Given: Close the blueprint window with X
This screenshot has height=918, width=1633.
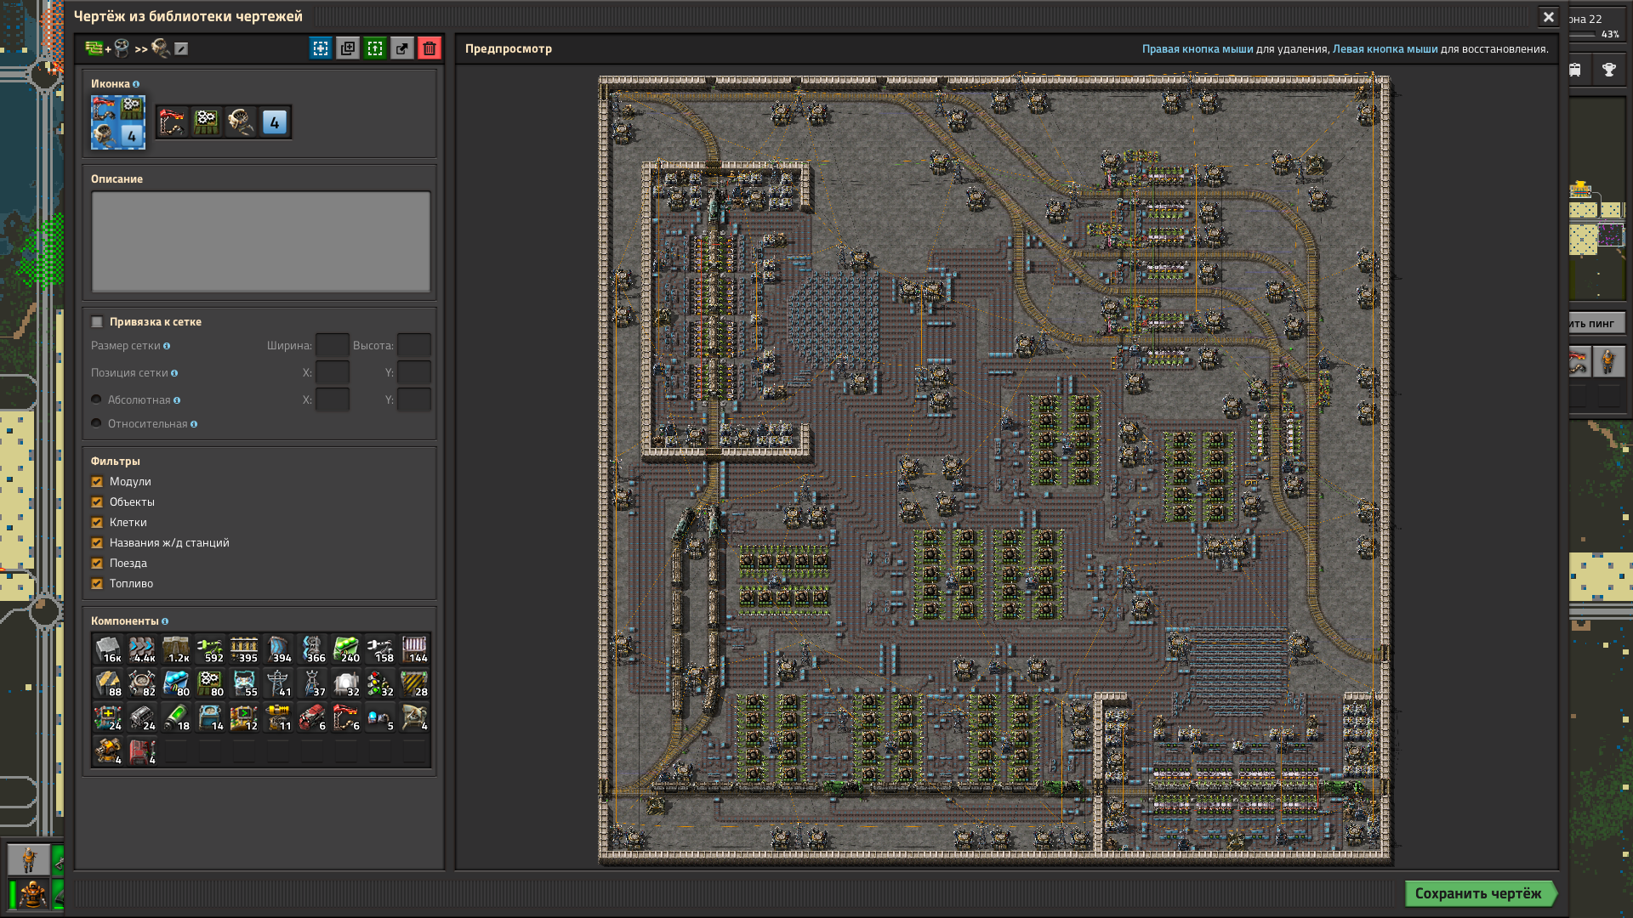Looking at the screenshot, I should pos(1549,17).
